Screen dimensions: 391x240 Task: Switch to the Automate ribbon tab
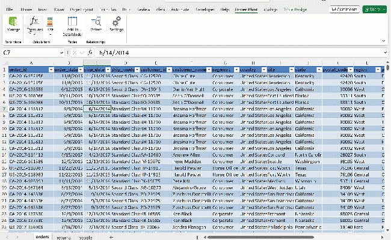pyautogui.click(x=180, y=10)
